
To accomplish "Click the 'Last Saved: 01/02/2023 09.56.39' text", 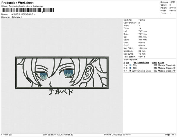I will (x=58, y=135).
